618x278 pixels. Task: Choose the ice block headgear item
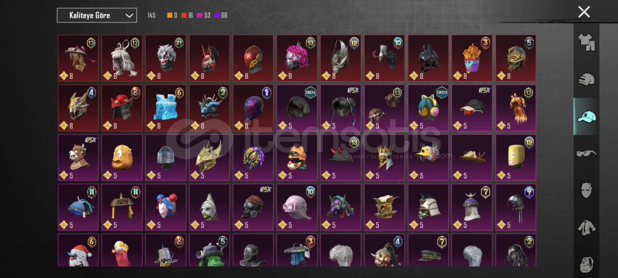[x=166, y=108]
